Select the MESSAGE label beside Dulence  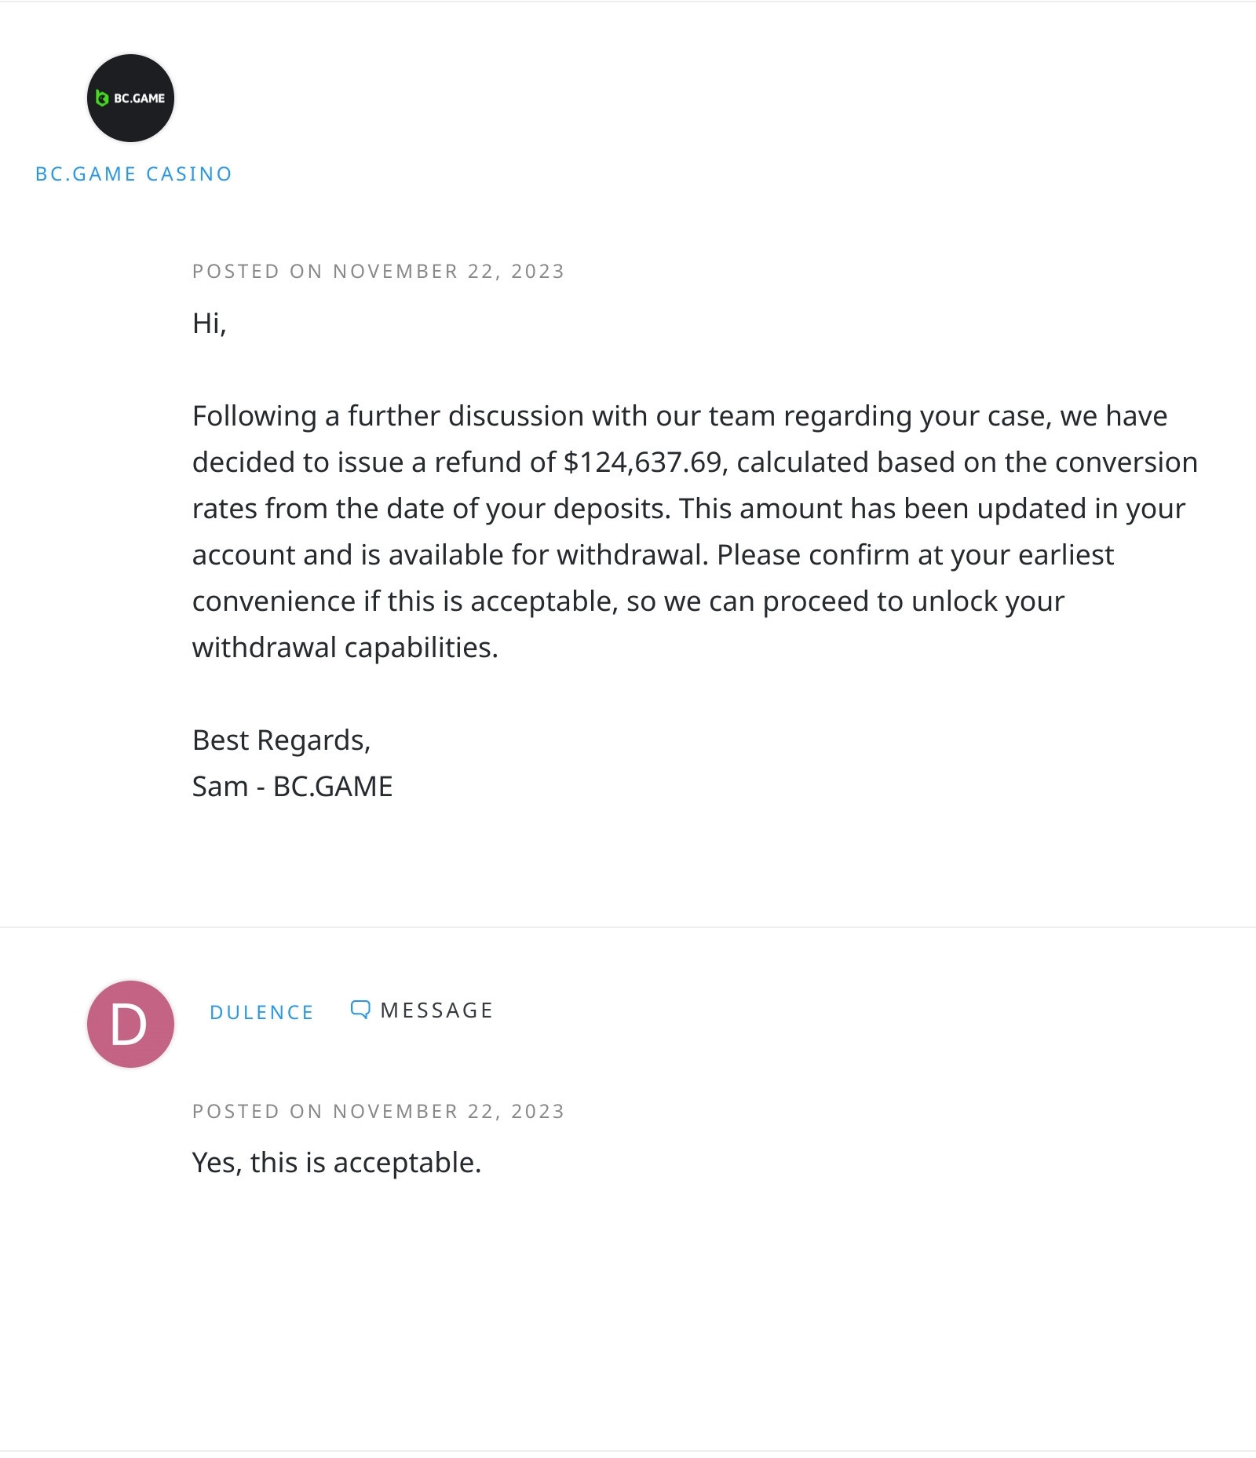tap(436, 1010)
